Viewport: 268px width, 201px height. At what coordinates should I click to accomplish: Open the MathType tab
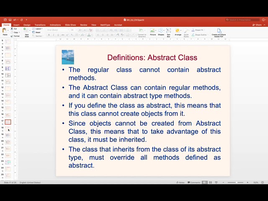tap(105, 25)
